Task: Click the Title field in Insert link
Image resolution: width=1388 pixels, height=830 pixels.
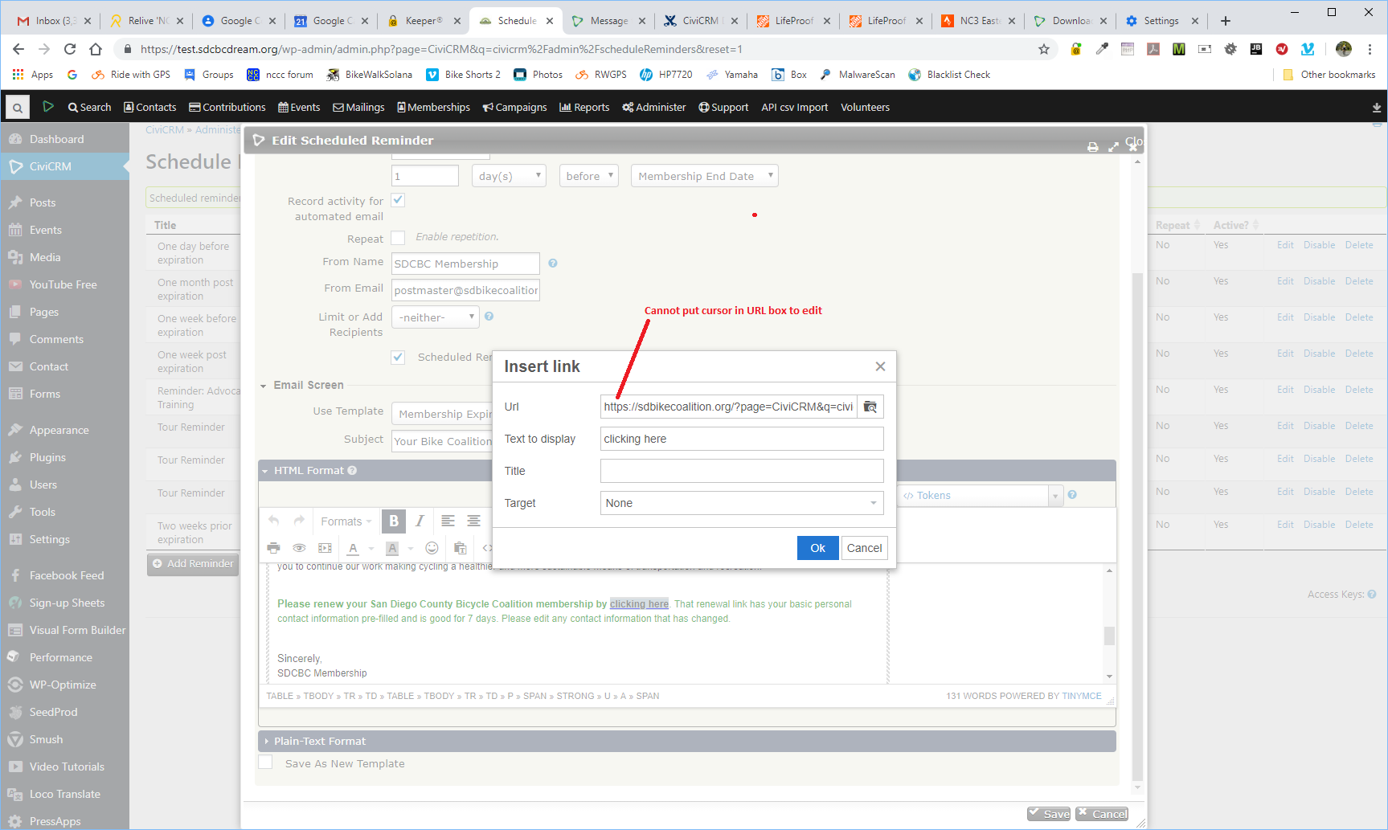Action: (742, 471)
